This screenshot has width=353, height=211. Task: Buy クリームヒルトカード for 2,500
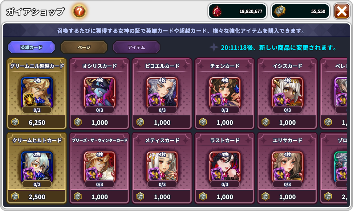pyautogui.click(x=37, y=197)
